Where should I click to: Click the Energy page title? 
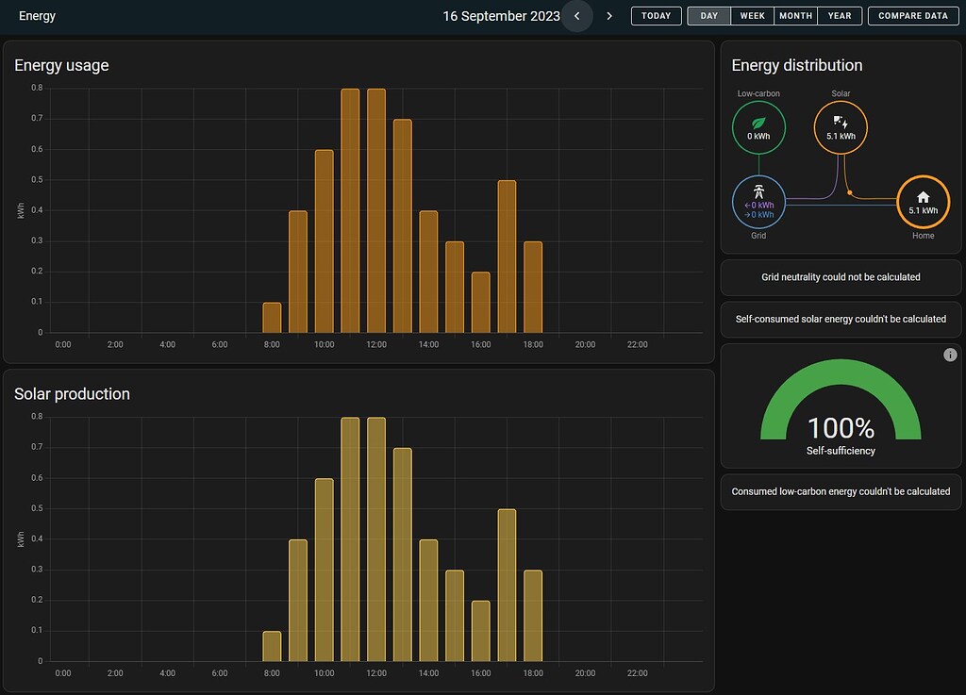pyautogui.click(x=37, y=16)
